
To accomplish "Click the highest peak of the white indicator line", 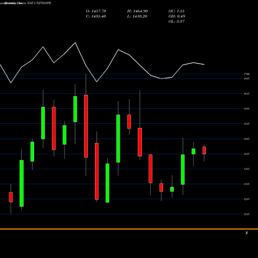I will tap(75, 43).
